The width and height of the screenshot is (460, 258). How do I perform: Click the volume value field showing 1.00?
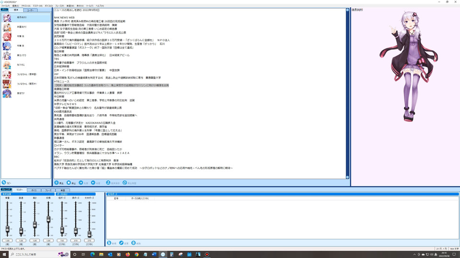7,240
